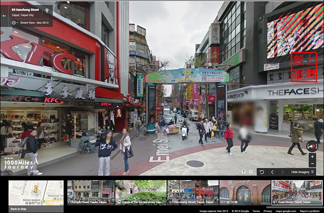324x213 pixels.
Task: Click the back arrow beside 69 Hanzhong Street
Action: click(x=4, y=16)
